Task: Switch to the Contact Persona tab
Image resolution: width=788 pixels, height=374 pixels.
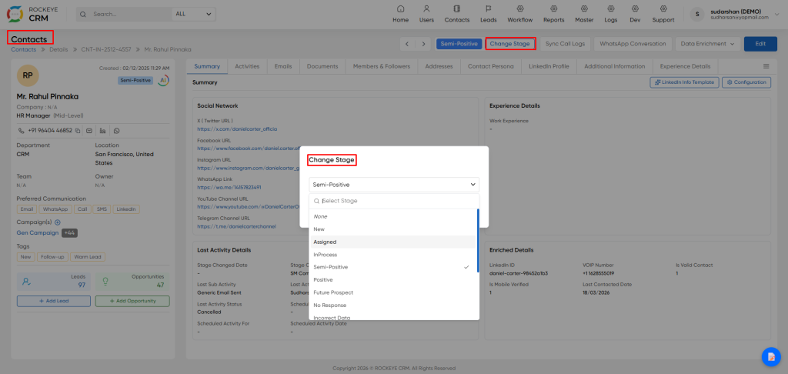Action: (490, 66)
